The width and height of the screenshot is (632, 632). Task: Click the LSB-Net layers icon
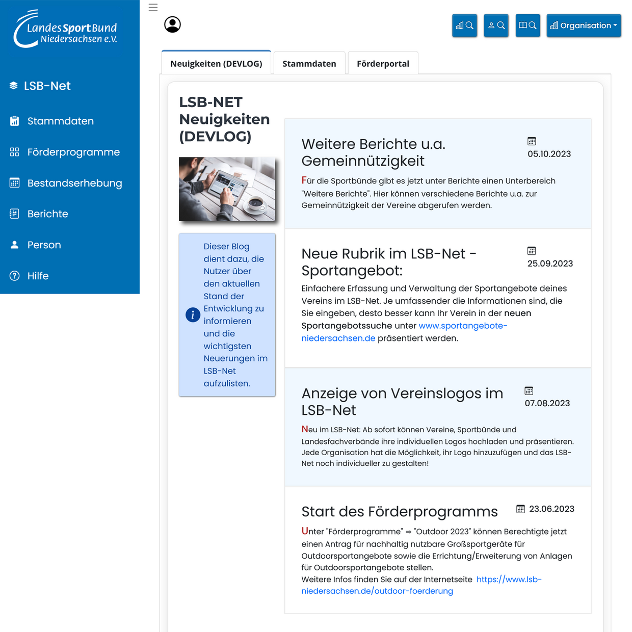(x=14, y=86)
